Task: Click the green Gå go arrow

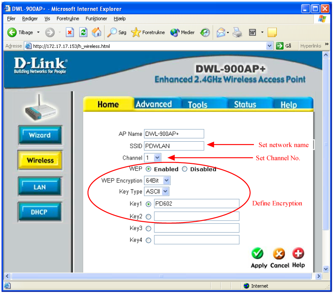Action: 280,46
